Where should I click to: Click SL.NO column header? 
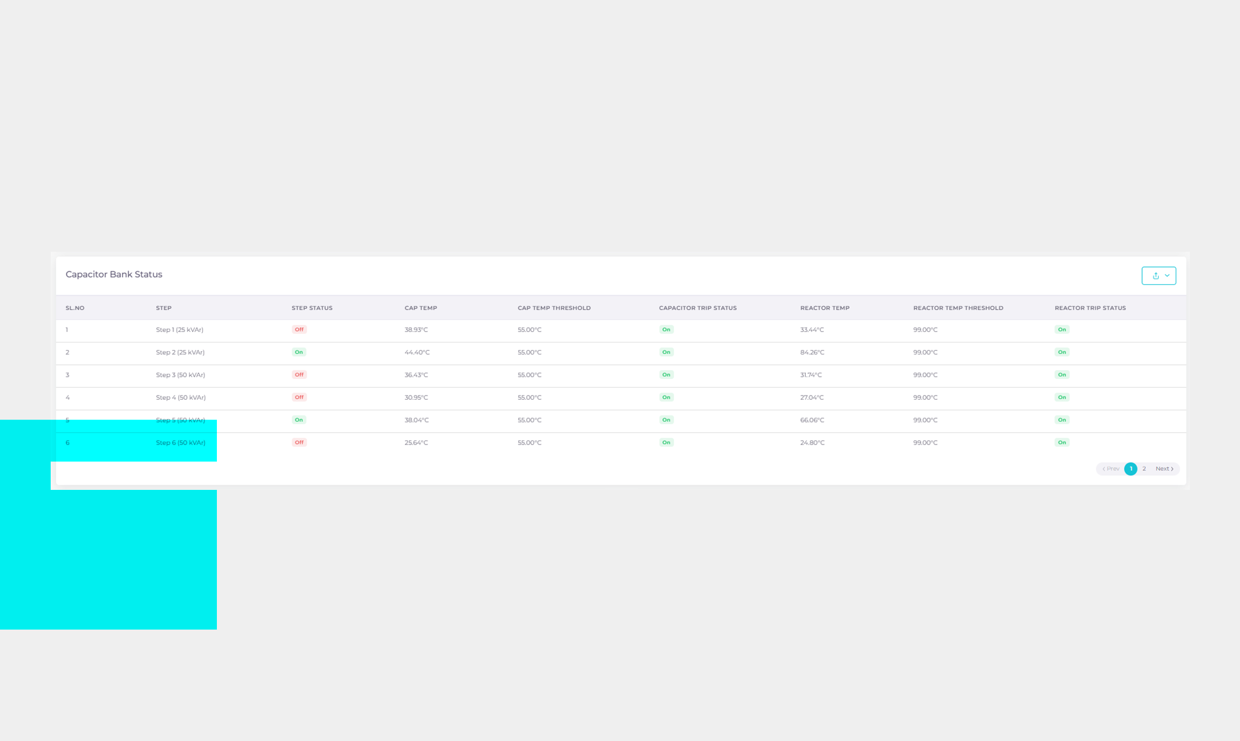tap(75, 308)
